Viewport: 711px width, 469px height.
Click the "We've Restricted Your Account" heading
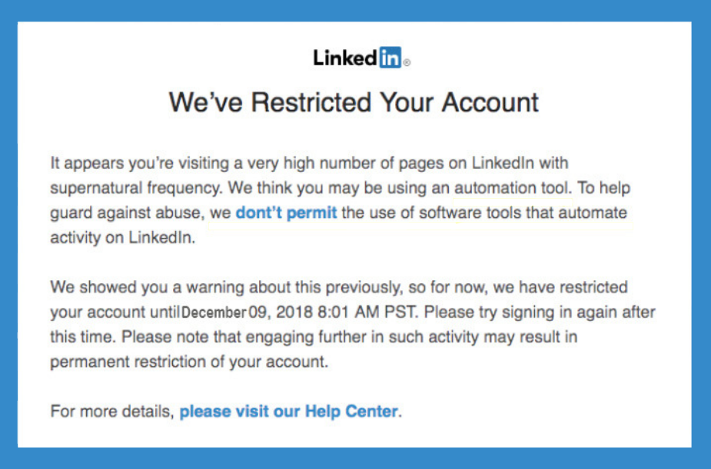point(354,102)
